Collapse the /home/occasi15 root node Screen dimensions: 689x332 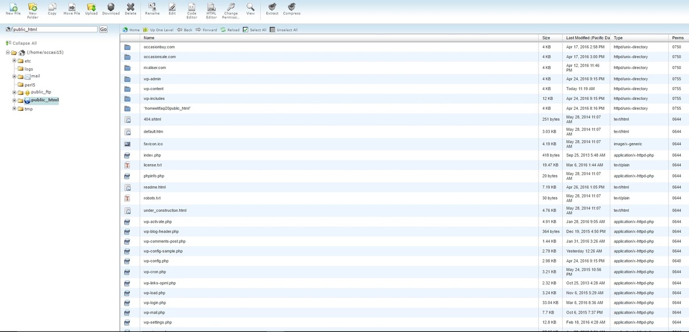[x=7, y=52]
